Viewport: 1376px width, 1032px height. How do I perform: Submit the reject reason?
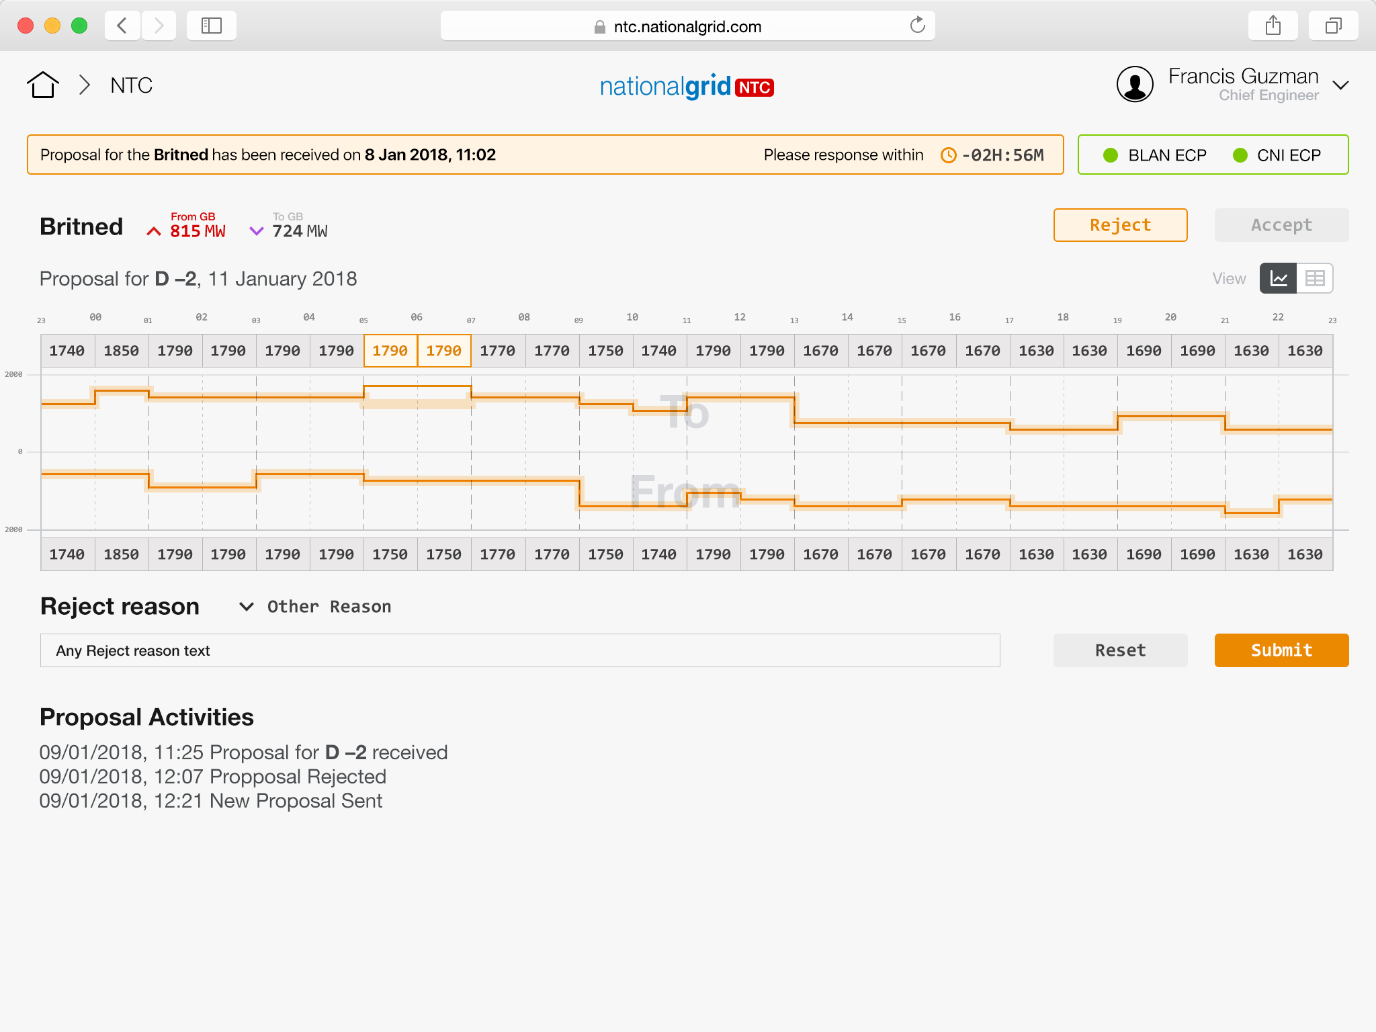coord(1281,650)
